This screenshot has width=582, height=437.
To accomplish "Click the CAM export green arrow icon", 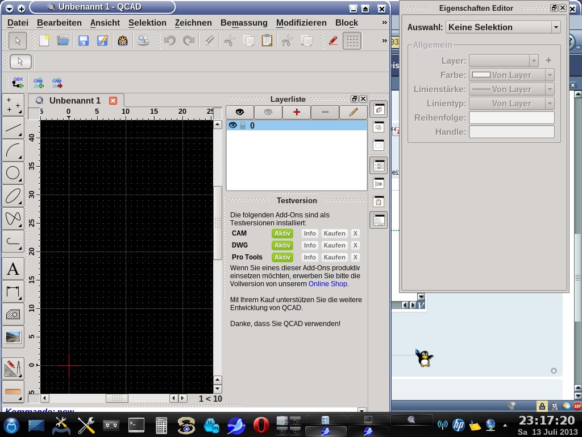I will click(x=38, y=83).
